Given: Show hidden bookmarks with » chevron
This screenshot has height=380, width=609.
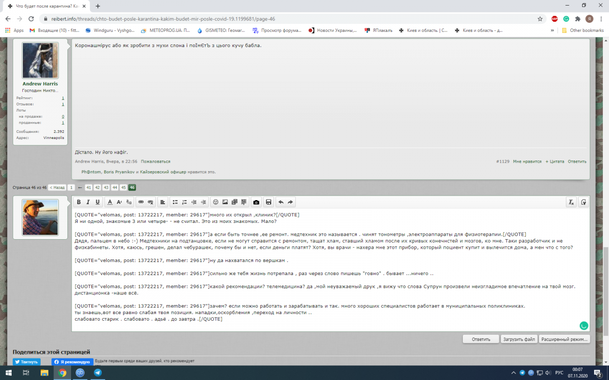Looking at the screenshot, I should point(552,30).
